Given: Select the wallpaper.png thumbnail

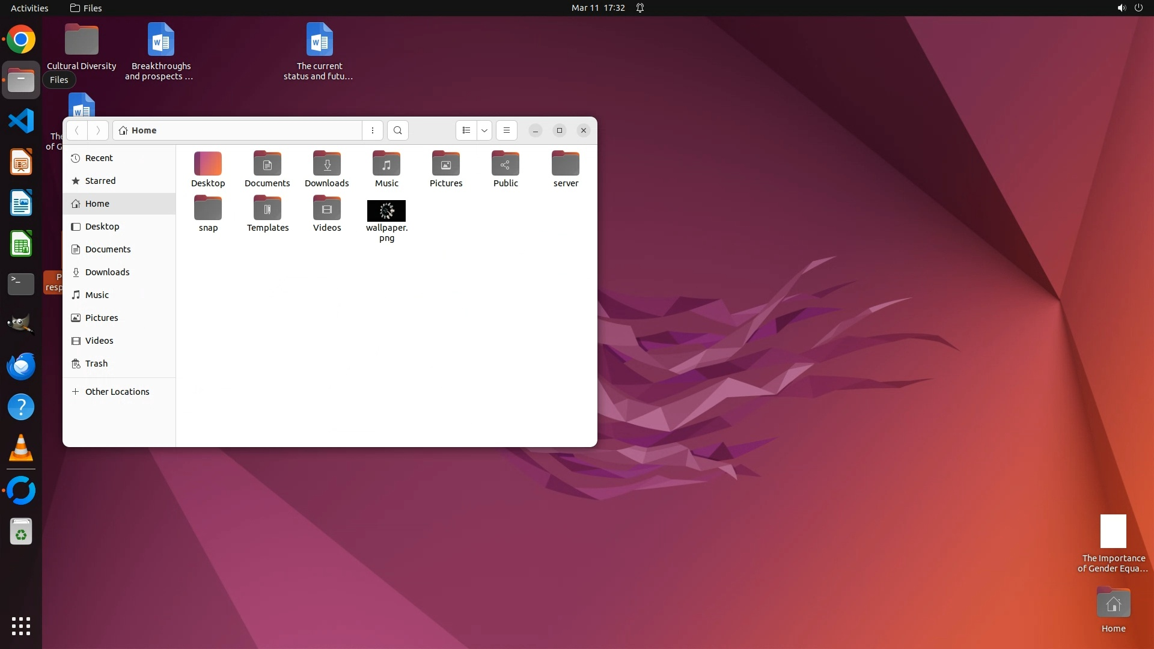Looking at the screenshot, I should [x=386, y=211].
